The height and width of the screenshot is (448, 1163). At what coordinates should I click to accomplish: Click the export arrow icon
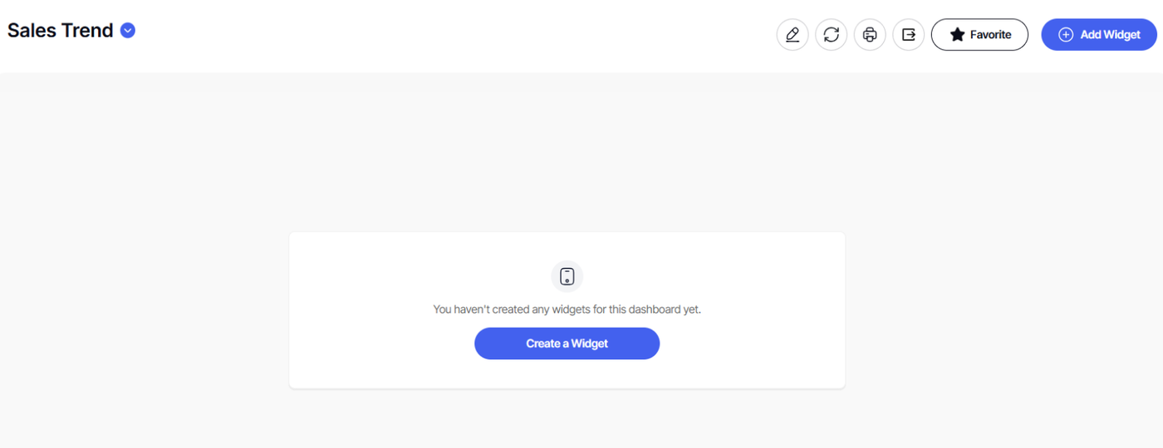point(909,35)
